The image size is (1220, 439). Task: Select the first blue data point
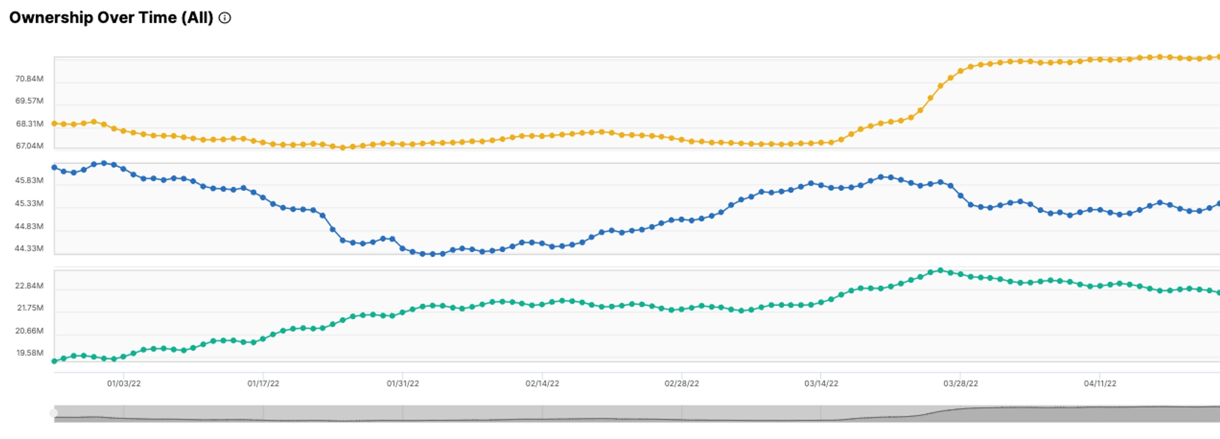[x=54, y=167]
